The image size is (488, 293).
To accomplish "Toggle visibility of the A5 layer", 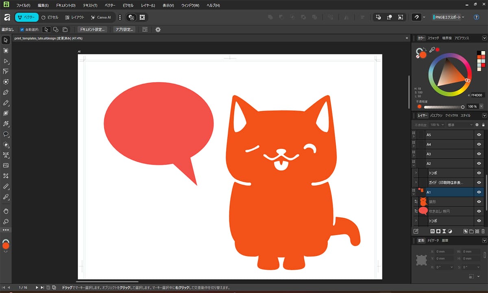I will click(x=479, y=135).
